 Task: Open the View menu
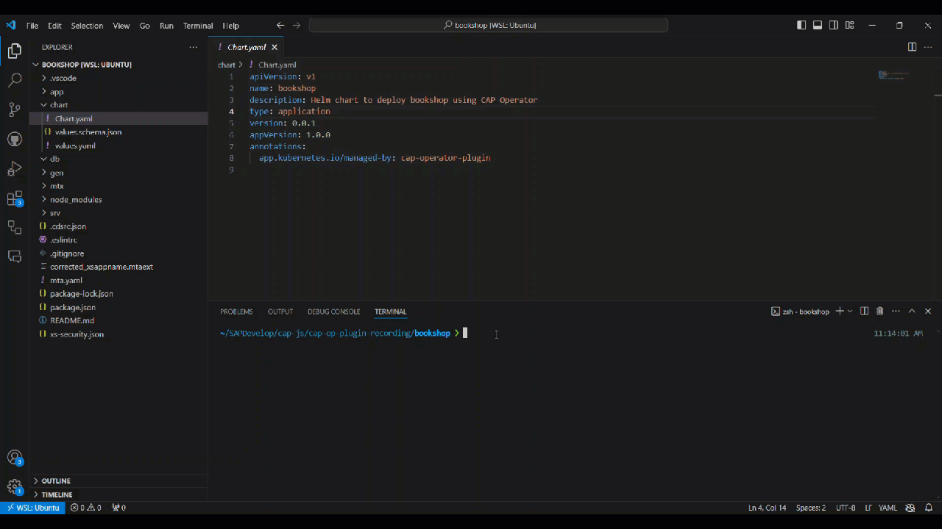pos(121,26)
